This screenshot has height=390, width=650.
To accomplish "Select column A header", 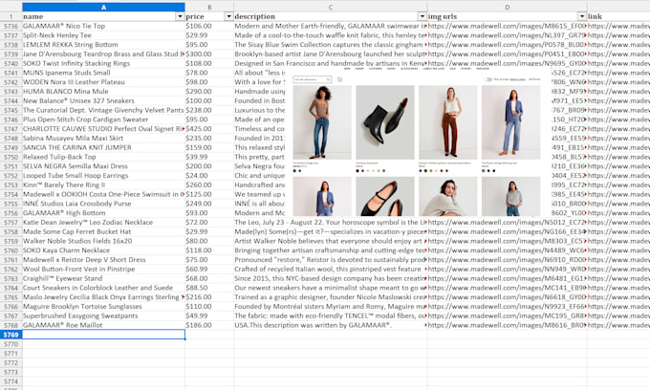I will (103, 7).
